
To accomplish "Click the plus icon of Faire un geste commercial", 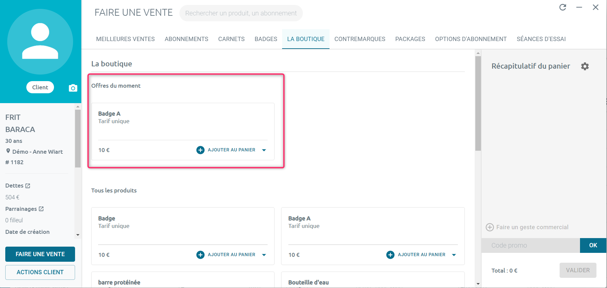I will pos(490,227).
